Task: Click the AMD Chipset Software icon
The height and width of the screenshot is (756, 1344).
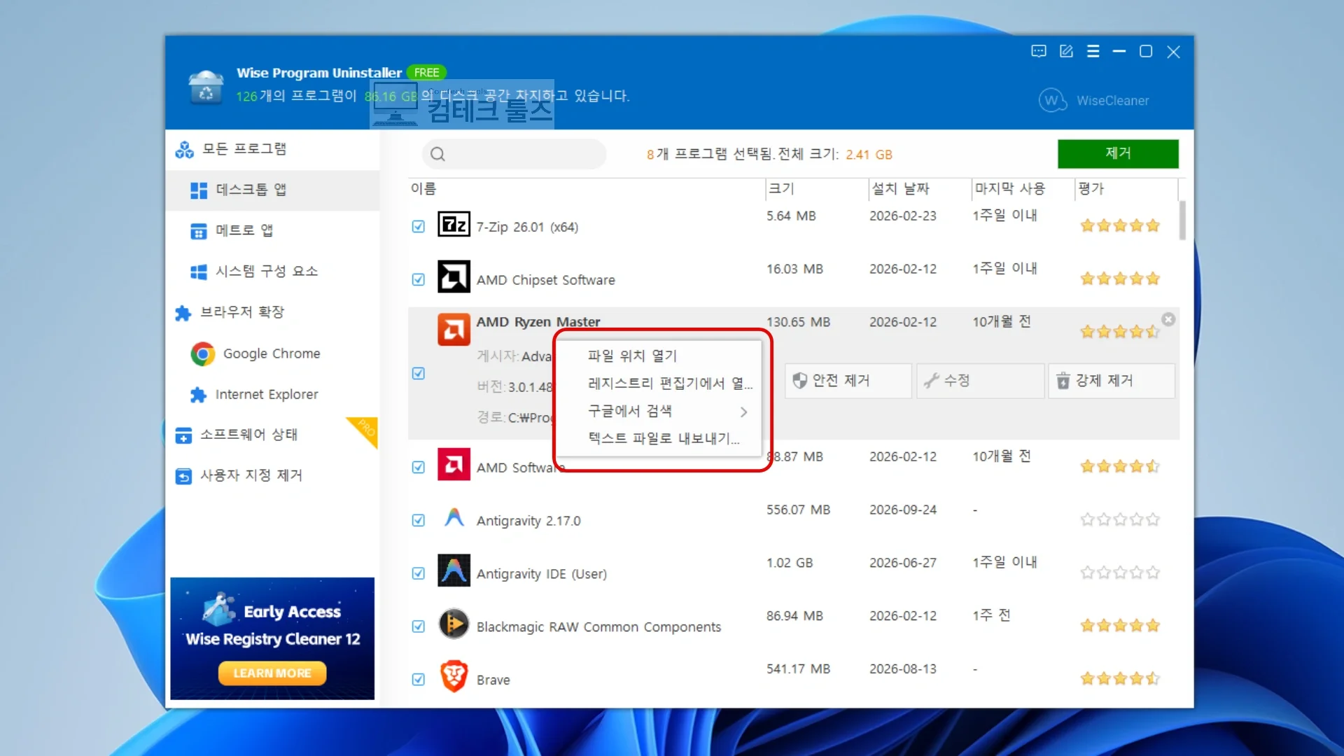Action: tap(454, 276)
